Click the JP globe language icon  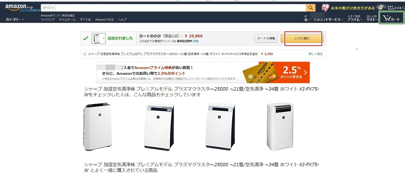306,20
